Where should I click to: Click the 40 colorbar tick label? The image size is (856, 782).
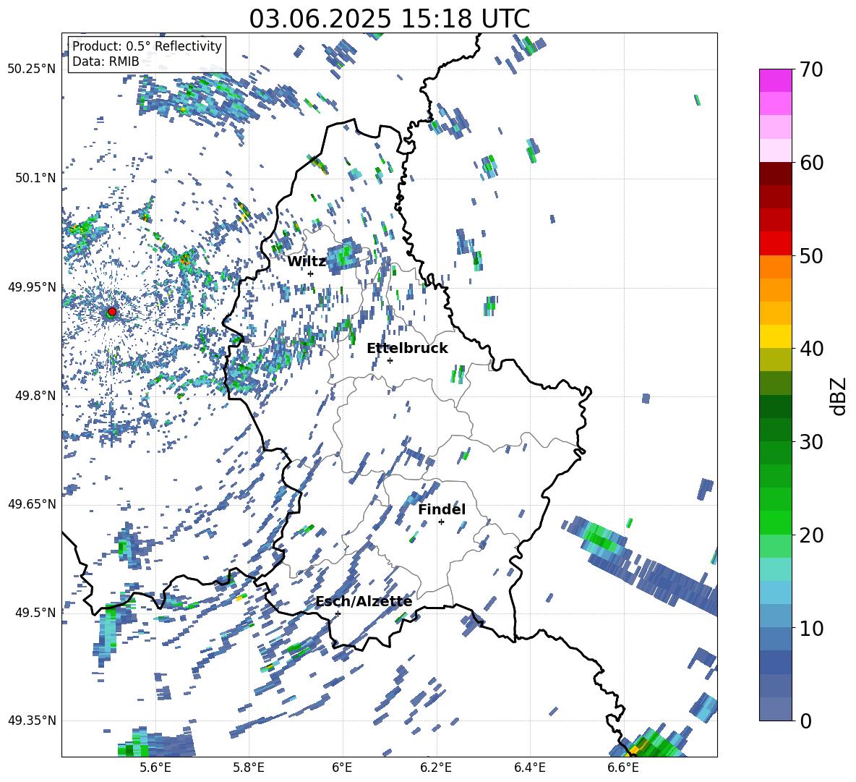point(812,349)
